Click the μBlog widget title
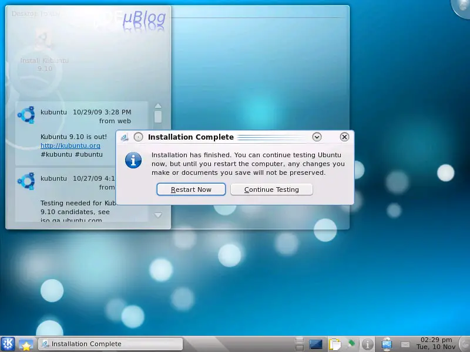This screenshot has height=352, width=470. [144, 19]
